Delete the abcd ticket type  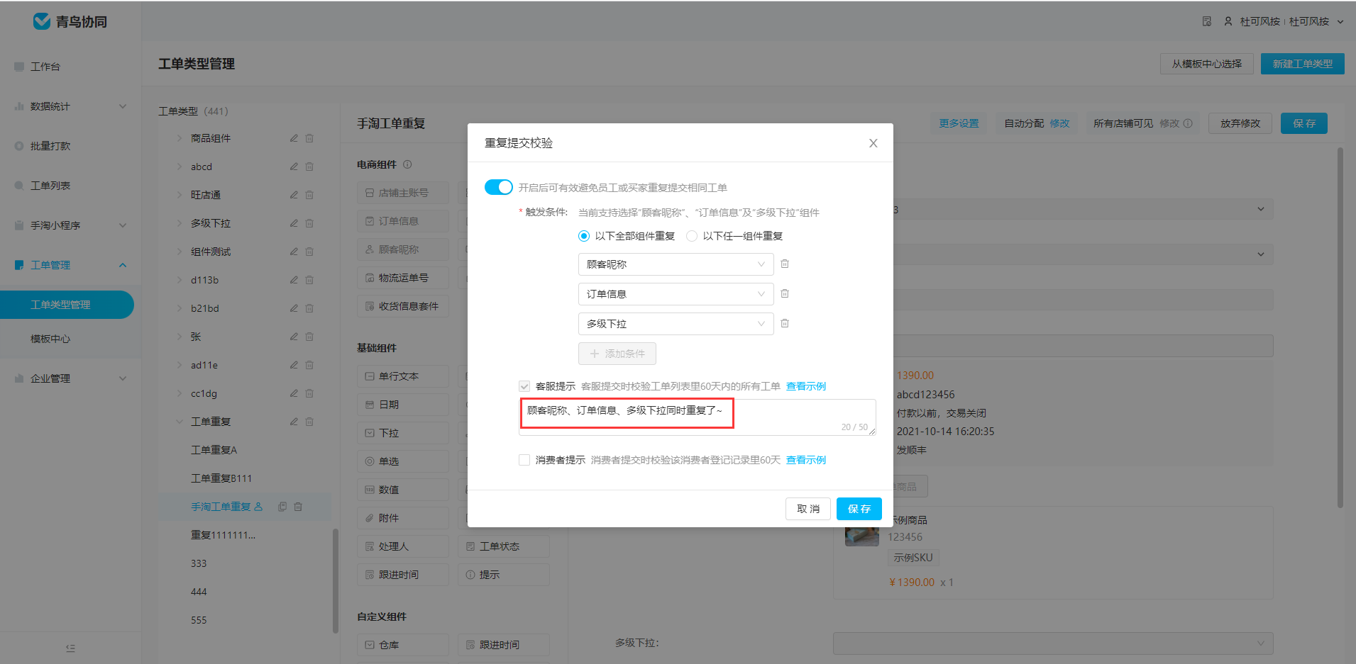pos(309,167)
